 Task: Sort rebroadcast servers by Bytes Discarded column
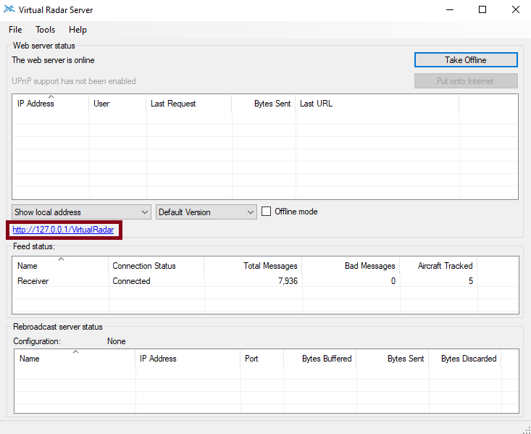click(x=465, y=359)
